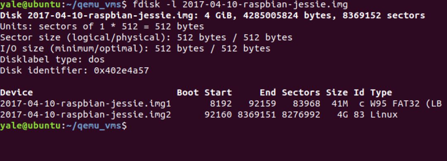Click the 41M size value
Screen dimensions: 447x161
click(339, 104)
